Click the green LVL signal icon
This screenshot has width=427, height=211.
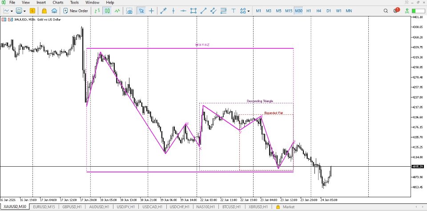pyautogui.click(x=407, y=11)
